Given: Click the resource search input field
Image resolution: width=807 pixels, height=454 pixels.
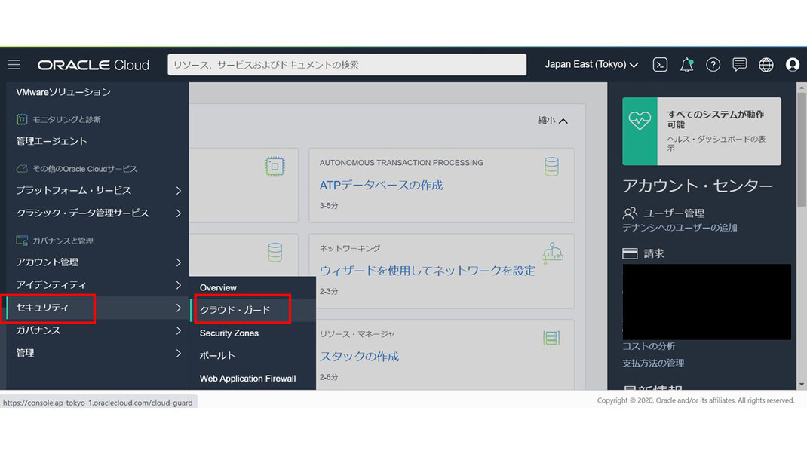Looking at the screenshot, I should pyautogui.click(x=347, y=65).
